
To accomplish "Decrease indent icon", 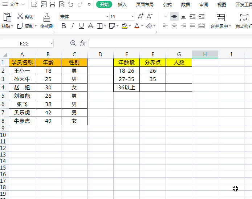I will pyautogui.click(x=192, y=16).
